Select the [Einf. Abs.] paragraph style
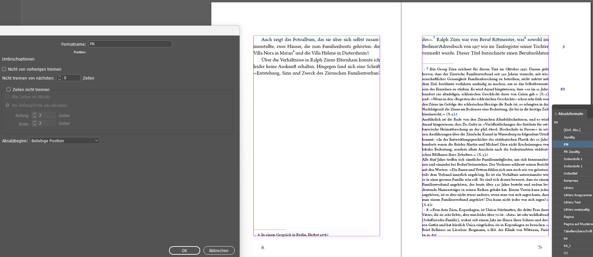 (573, 130)
